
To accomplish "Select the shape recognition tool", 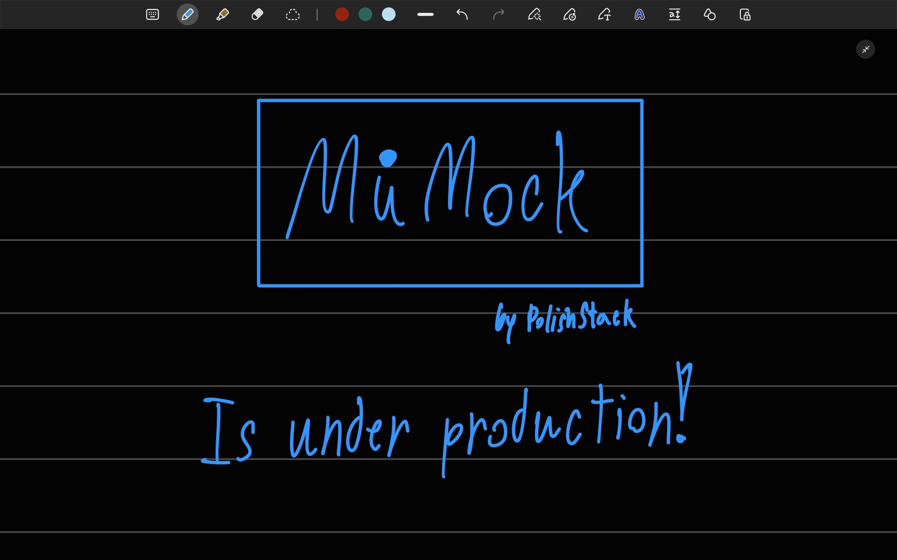I will [709, 14].
